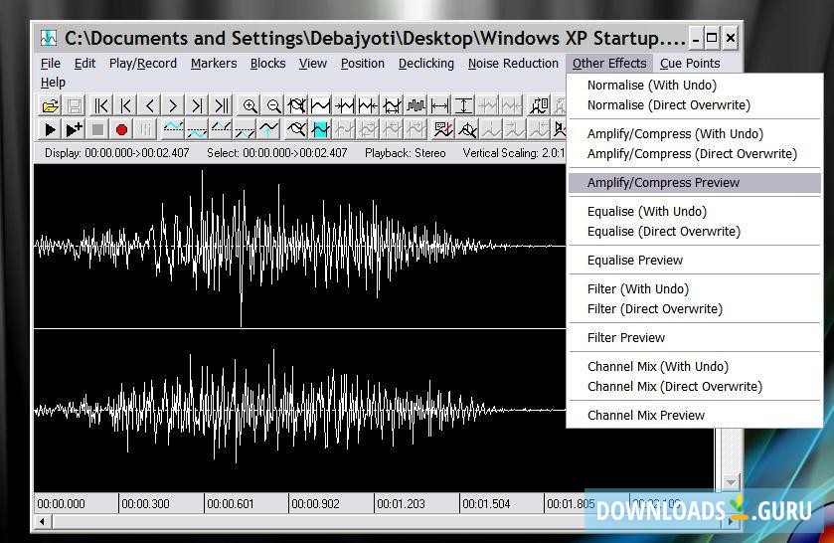Click the cyan highlighted waveform selection icon
The width and height of the screenshot is (834, 543).
tap(321, 129)
